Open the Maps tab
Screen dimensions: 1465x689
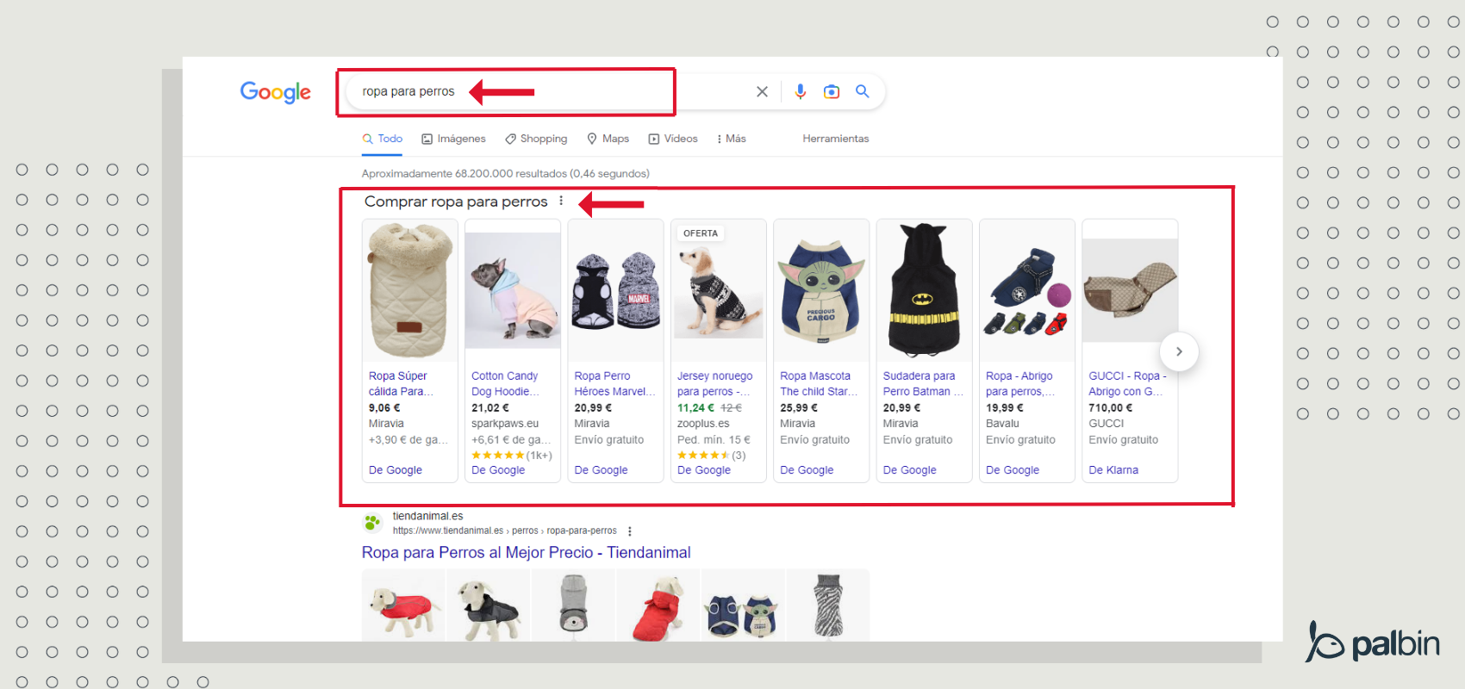(x=608, y=139)
